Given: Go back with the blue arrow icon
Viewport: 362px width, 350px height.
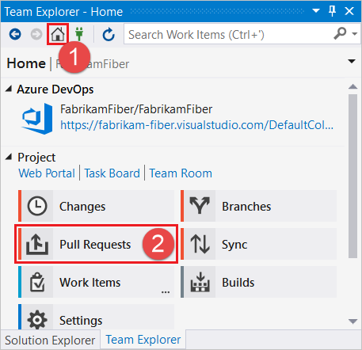Looking at the screenshot, I should point(15,34).
